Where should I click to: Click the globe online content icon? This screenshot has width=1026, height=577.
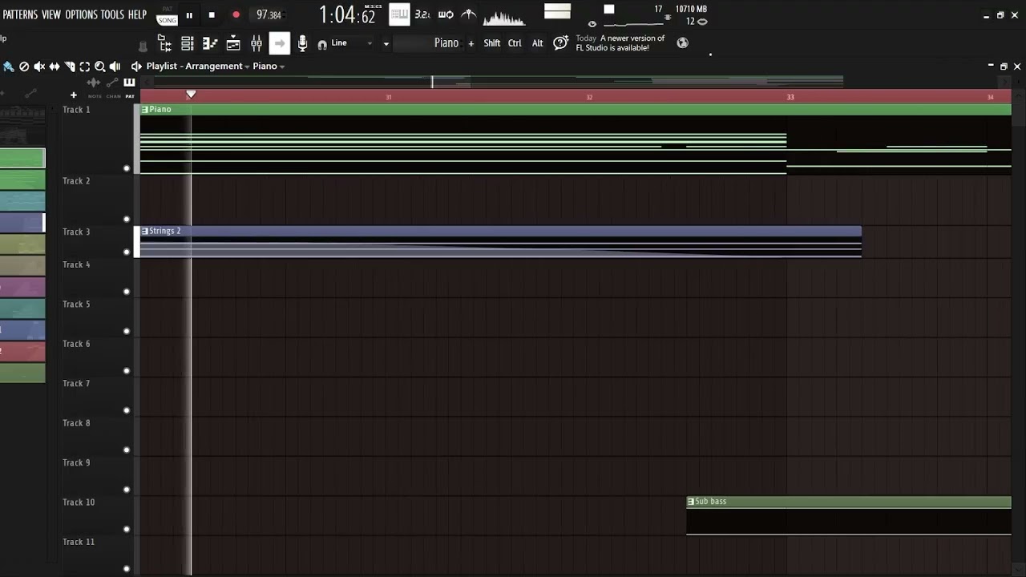682,43
